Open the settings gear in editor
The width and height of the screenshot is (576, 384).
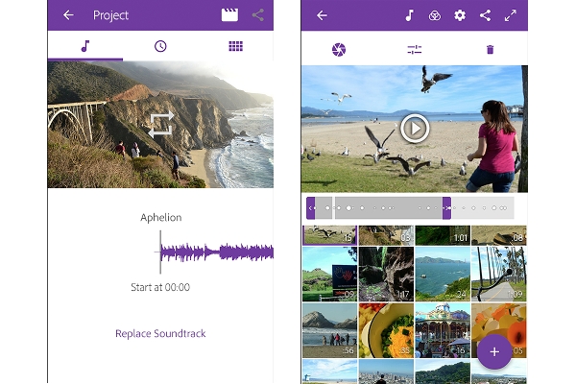pyautogui.click(x=460, y=15)
